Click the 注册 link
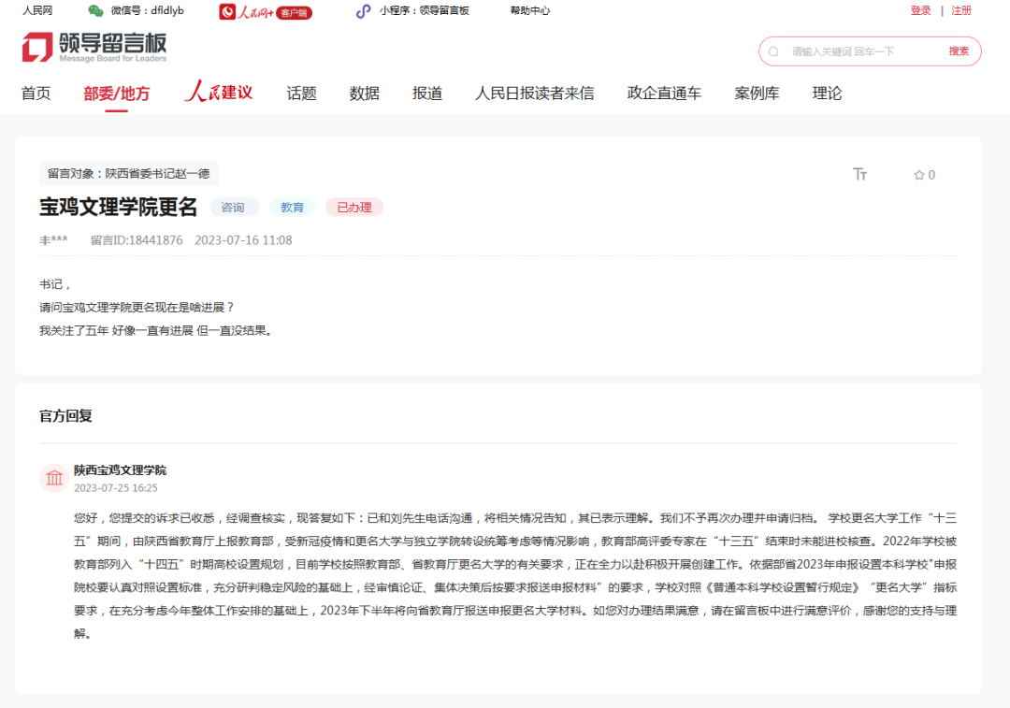The width and height of the screenshot is (1010, 708). point(961,10)
